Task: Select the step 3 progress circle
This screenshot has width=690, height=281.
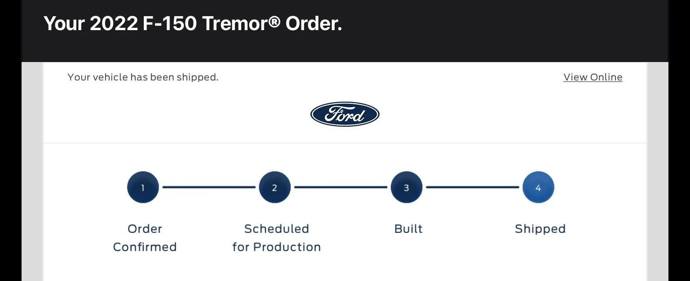Action: coord(406,187)
